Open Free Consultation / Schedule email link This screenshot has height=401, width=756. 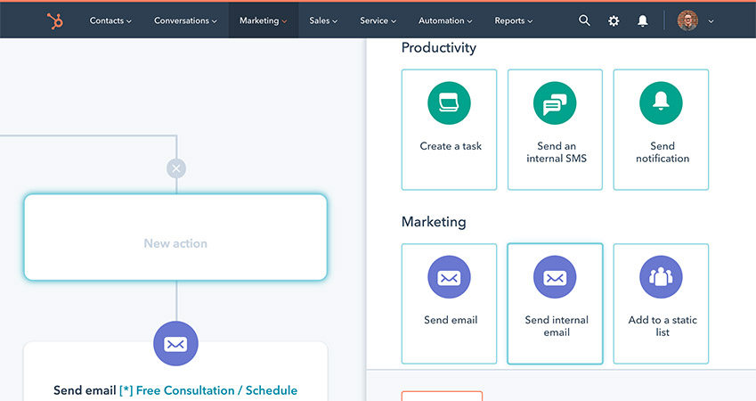(208, 390)
